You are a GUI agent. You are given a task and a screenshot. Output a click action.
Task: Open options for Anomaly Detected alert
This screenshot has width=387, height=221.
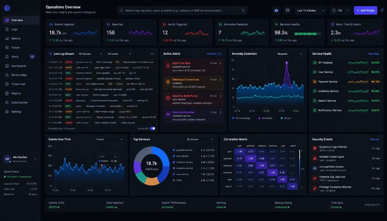point(220,112)
